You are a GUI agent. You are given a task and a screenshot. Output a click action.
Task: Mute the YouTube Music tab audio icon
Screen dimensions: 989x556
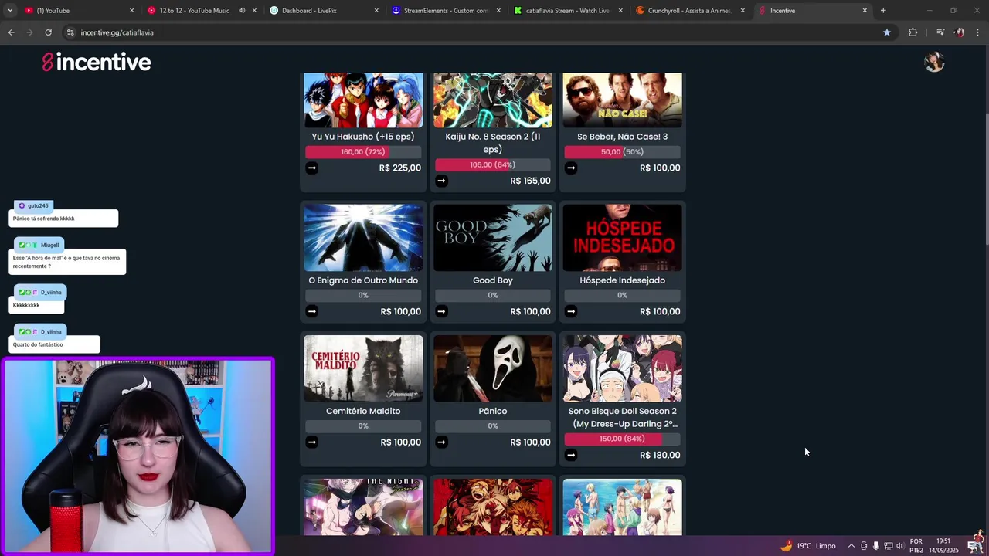pos(241,11)
